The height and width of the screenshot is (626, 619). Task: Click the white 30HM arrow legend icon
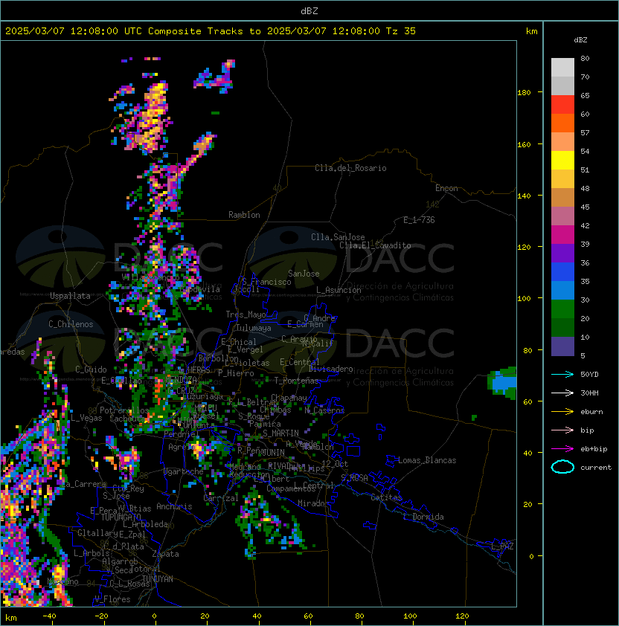click(x=562, y=393)
